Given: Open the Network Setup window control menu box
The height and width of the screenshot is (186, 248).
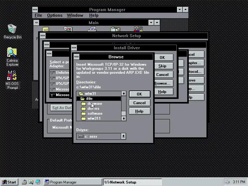Looking at the screenshot, I should (x=43, y=36).
